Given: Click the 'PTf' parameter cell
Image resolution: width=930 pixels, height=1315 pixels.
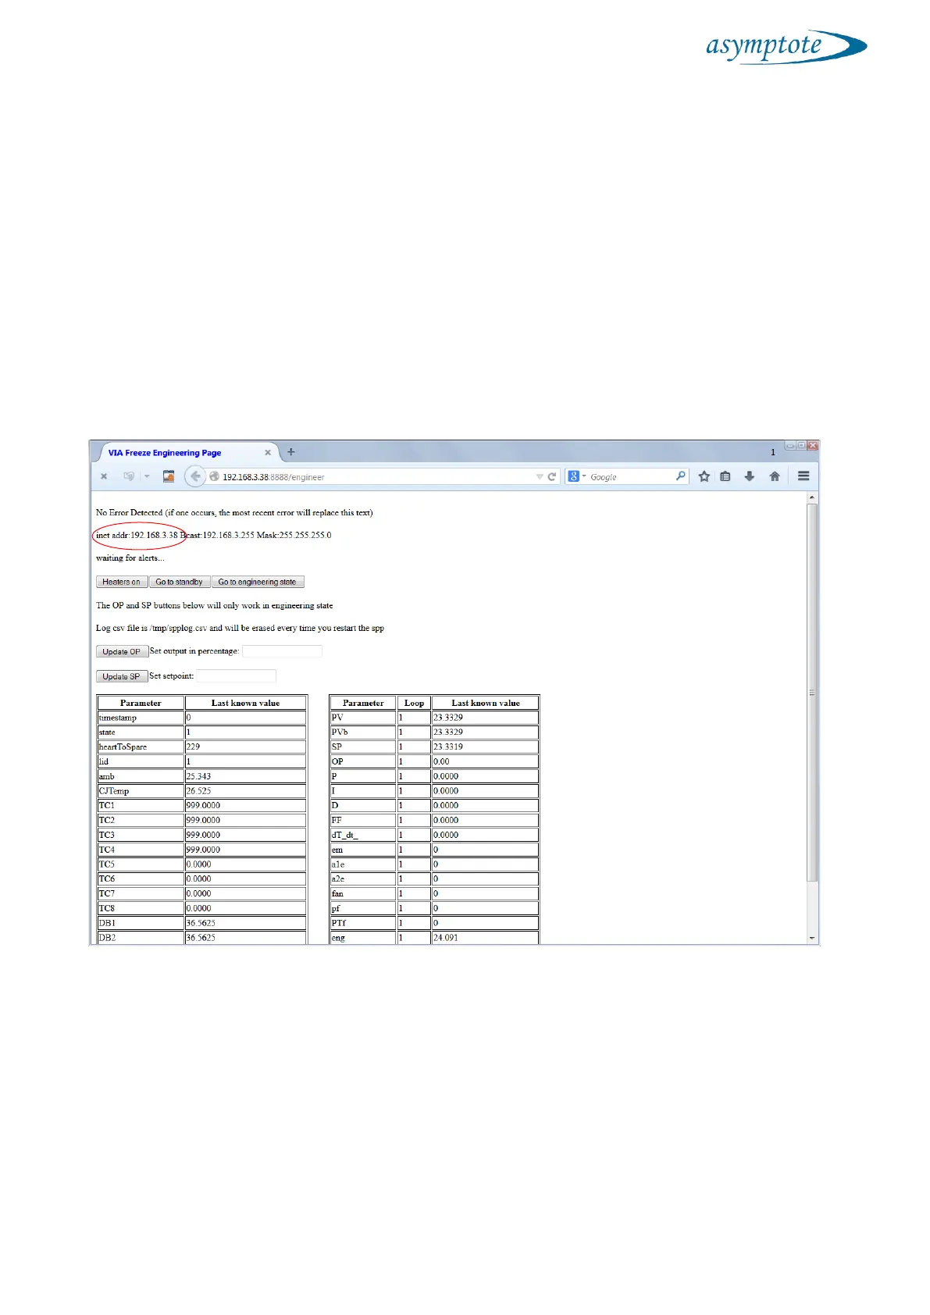Looking at the screenshot, I should pos(363,923).
